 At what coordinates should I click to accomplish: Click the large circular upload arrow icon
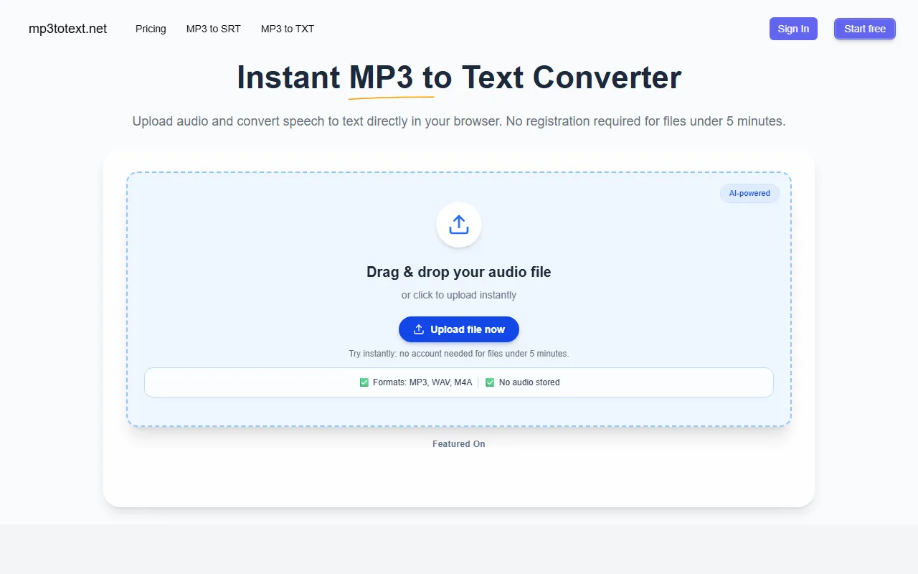459,225
